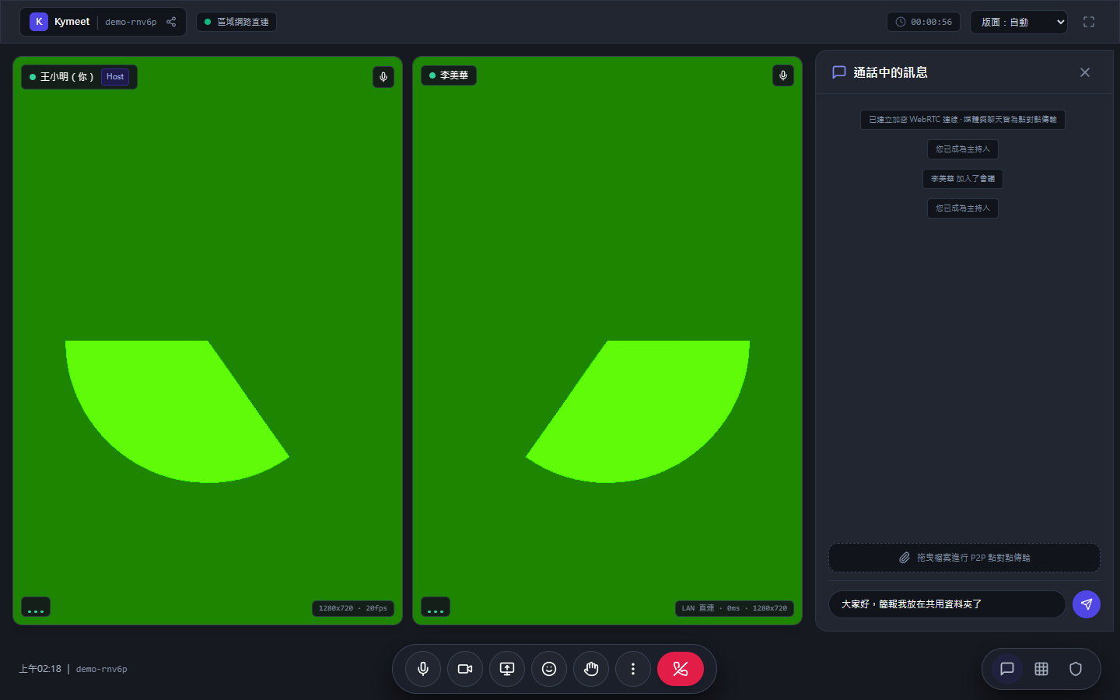
Task: Start screen sharing from the control bar
Action: (507, 669)
